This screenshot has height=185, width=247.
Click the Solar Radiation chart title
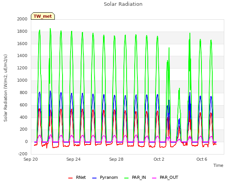pyautogui.click(x=123, y=4)
